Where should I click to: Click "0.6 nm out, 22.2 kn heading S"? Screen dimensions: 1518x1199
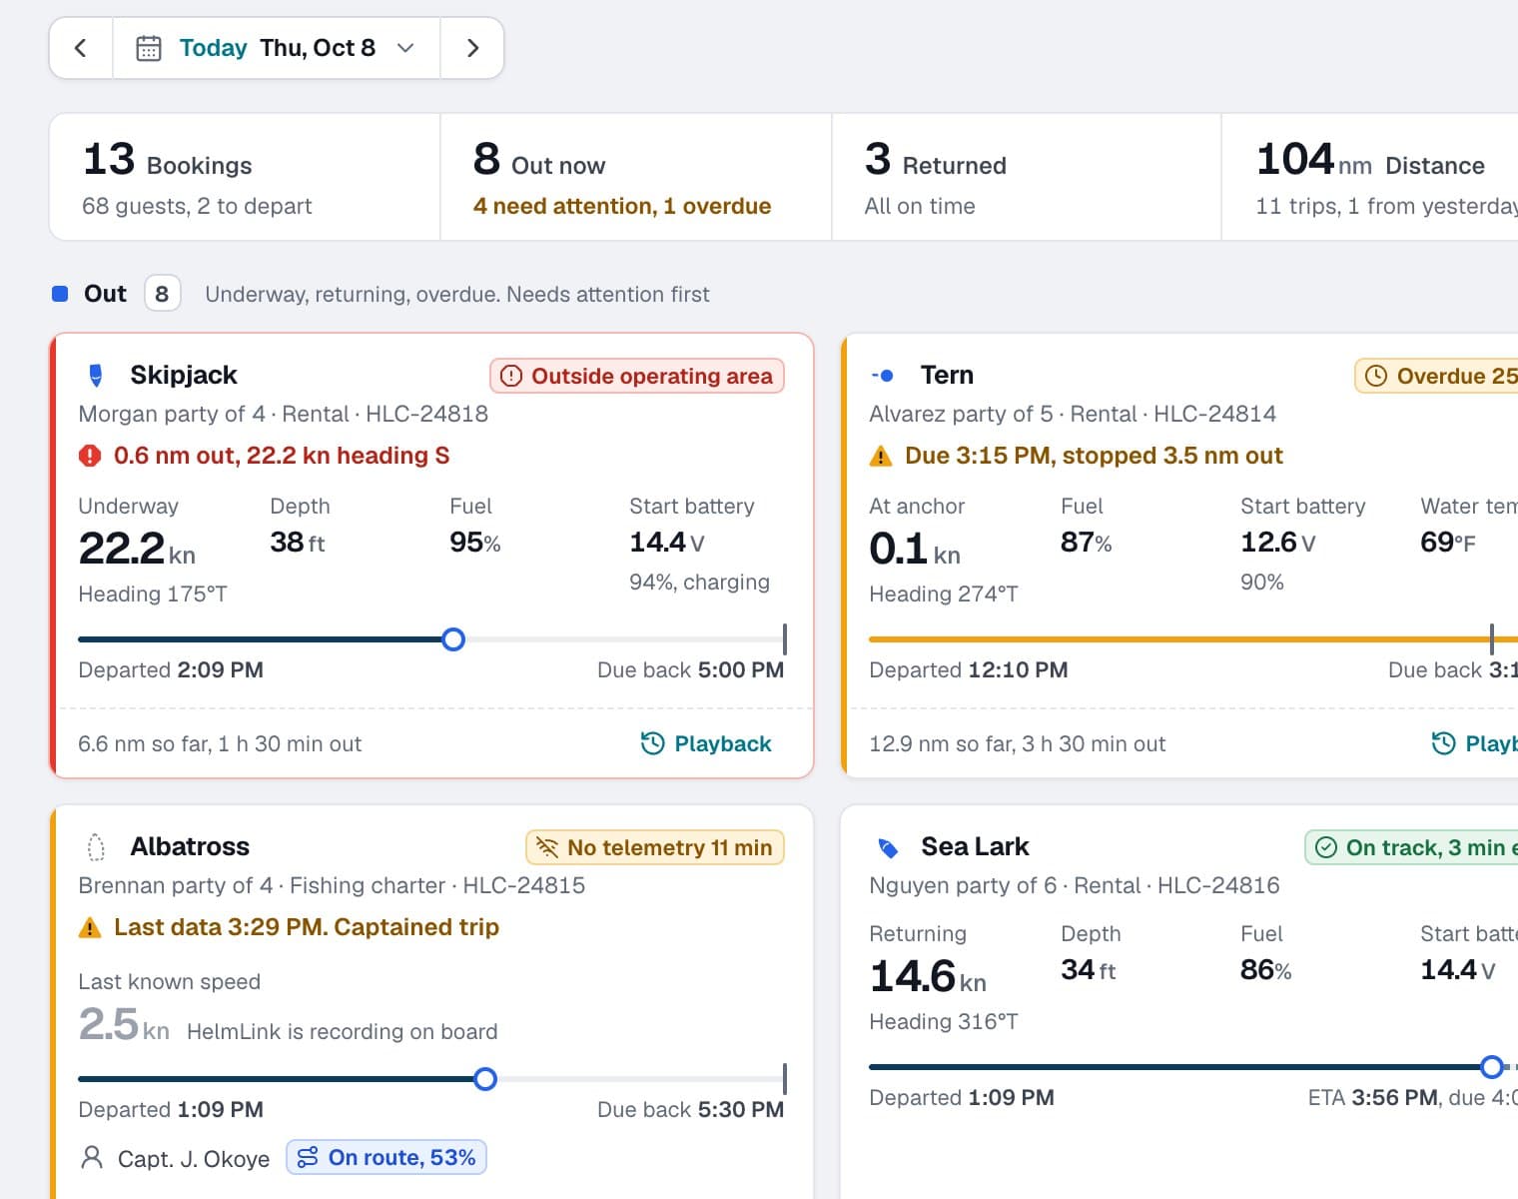[x=282, y=456]
